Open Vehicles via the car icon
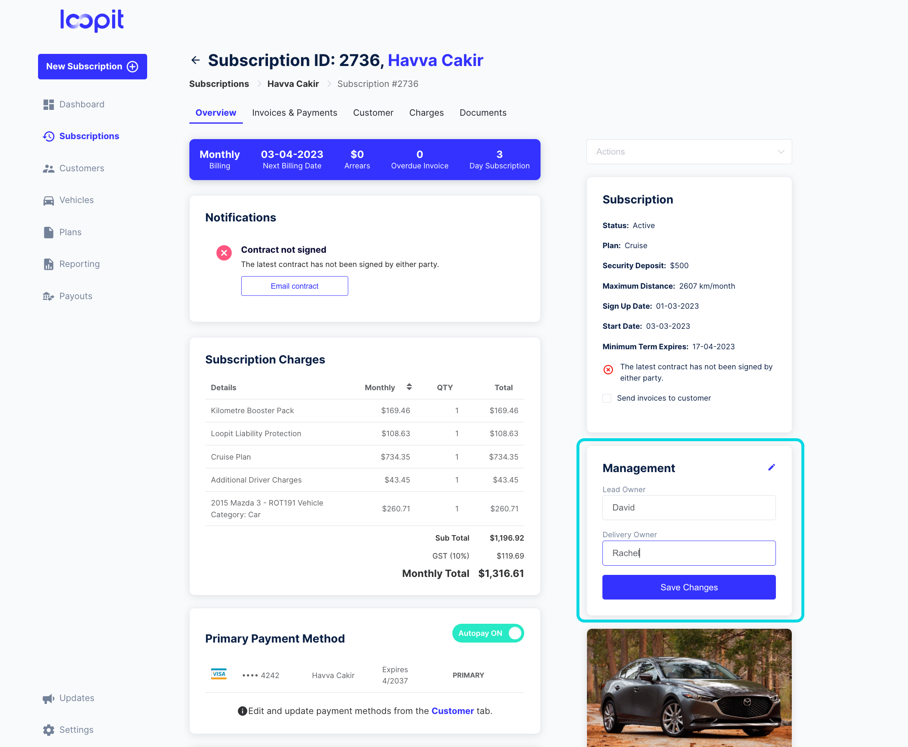This screenshot has height=747, width=908. [x=48, y=201]
